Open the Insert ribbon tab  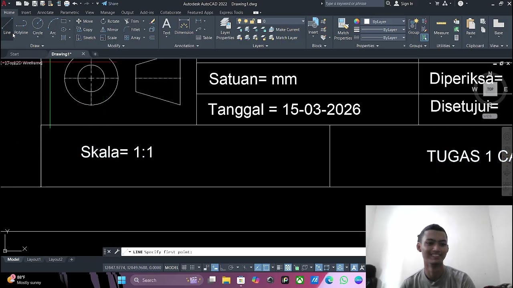[x=26, y=12]
